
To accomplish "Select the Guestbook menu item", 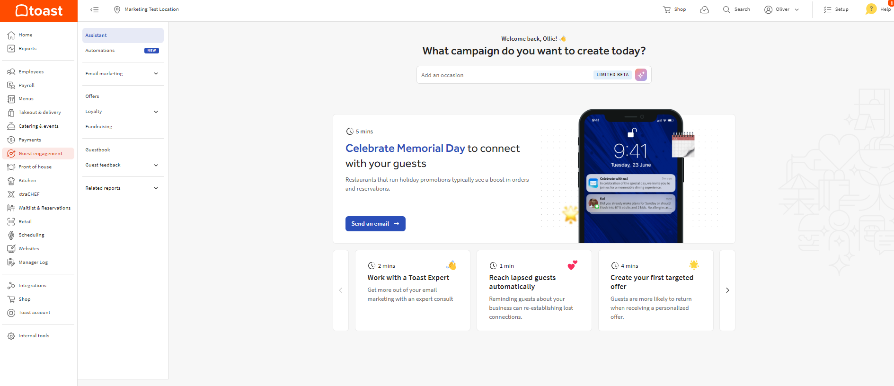I will click(x=97, y=149).
